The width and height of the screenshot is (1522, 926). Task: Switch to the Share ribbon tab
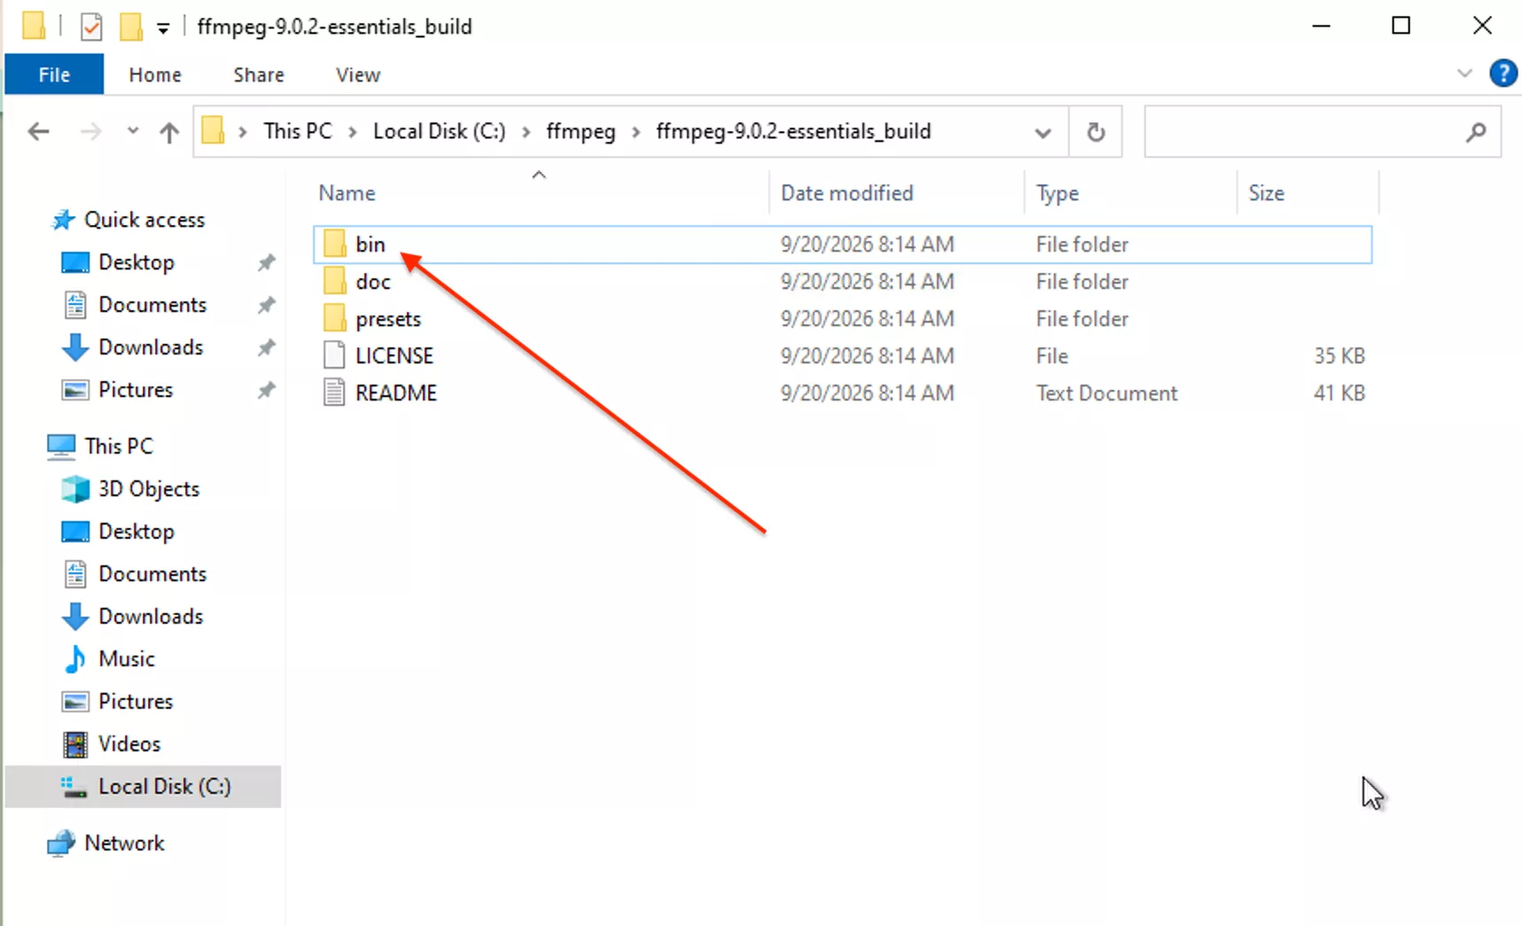(x=259, y=74)
